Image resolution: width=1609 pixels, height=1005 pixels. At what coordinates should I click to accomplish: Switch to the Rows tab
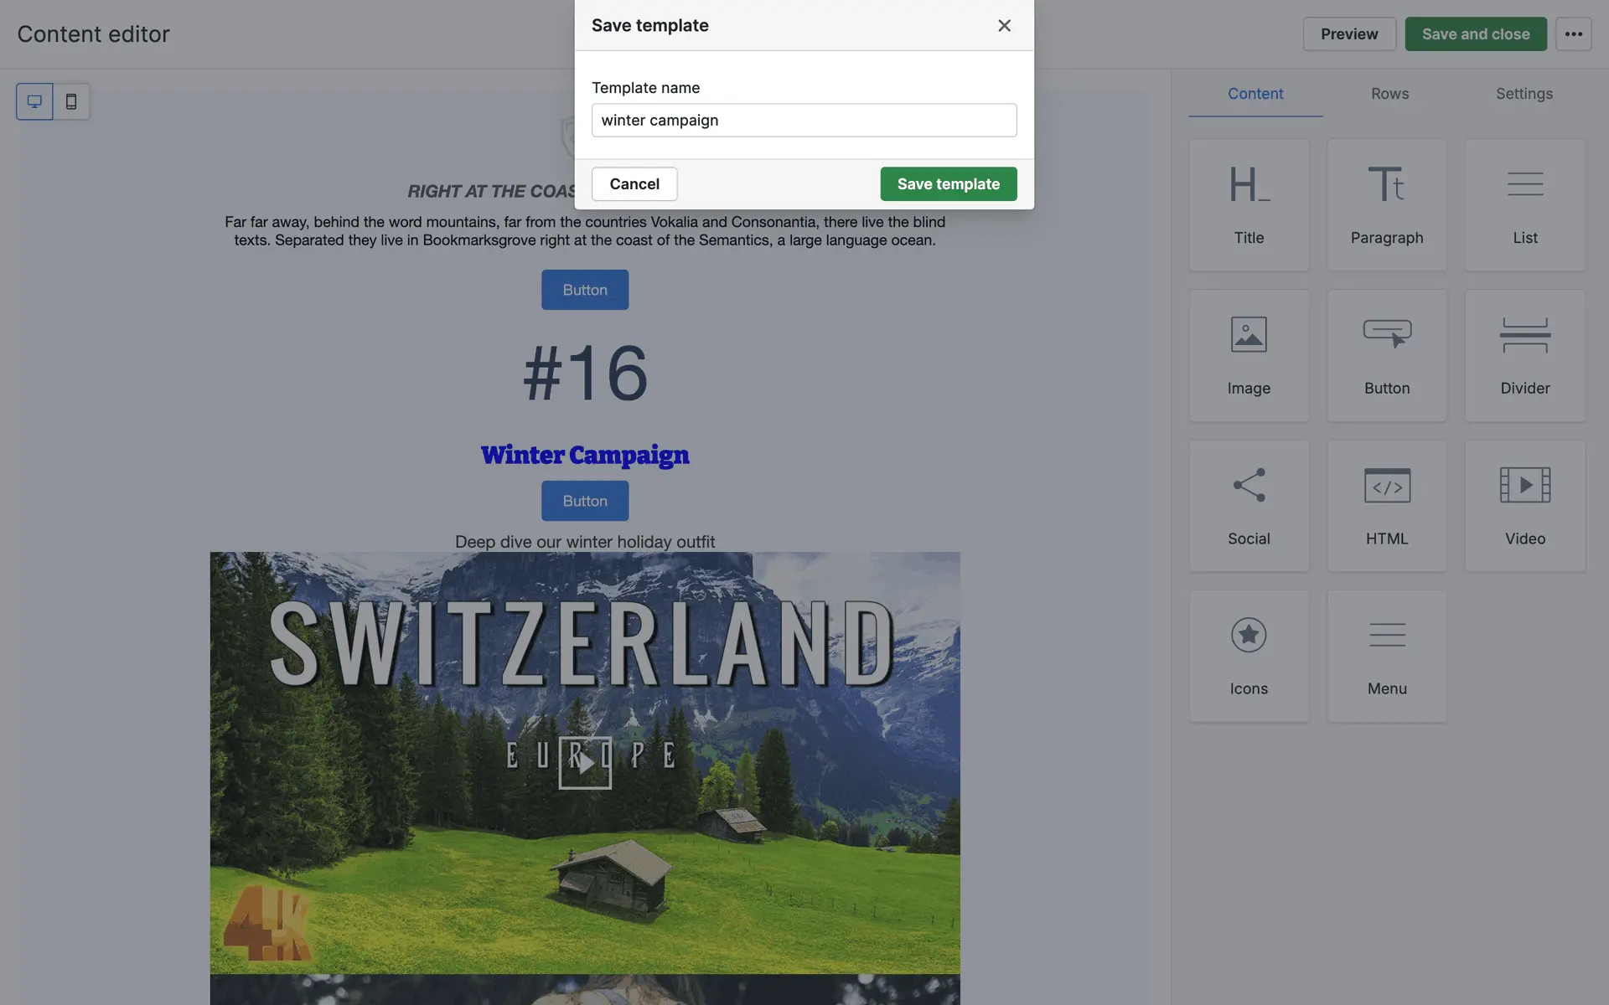[x=1389, y=94]
